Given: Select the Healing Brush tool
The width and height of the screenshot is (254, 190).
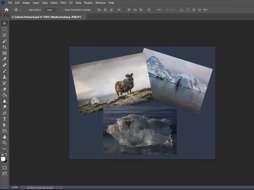Looking at the screenshot, I should (x=4, y=65).
